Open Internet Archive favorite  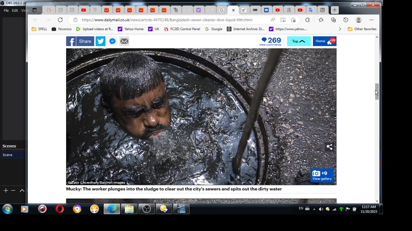(x=246, y=29)
